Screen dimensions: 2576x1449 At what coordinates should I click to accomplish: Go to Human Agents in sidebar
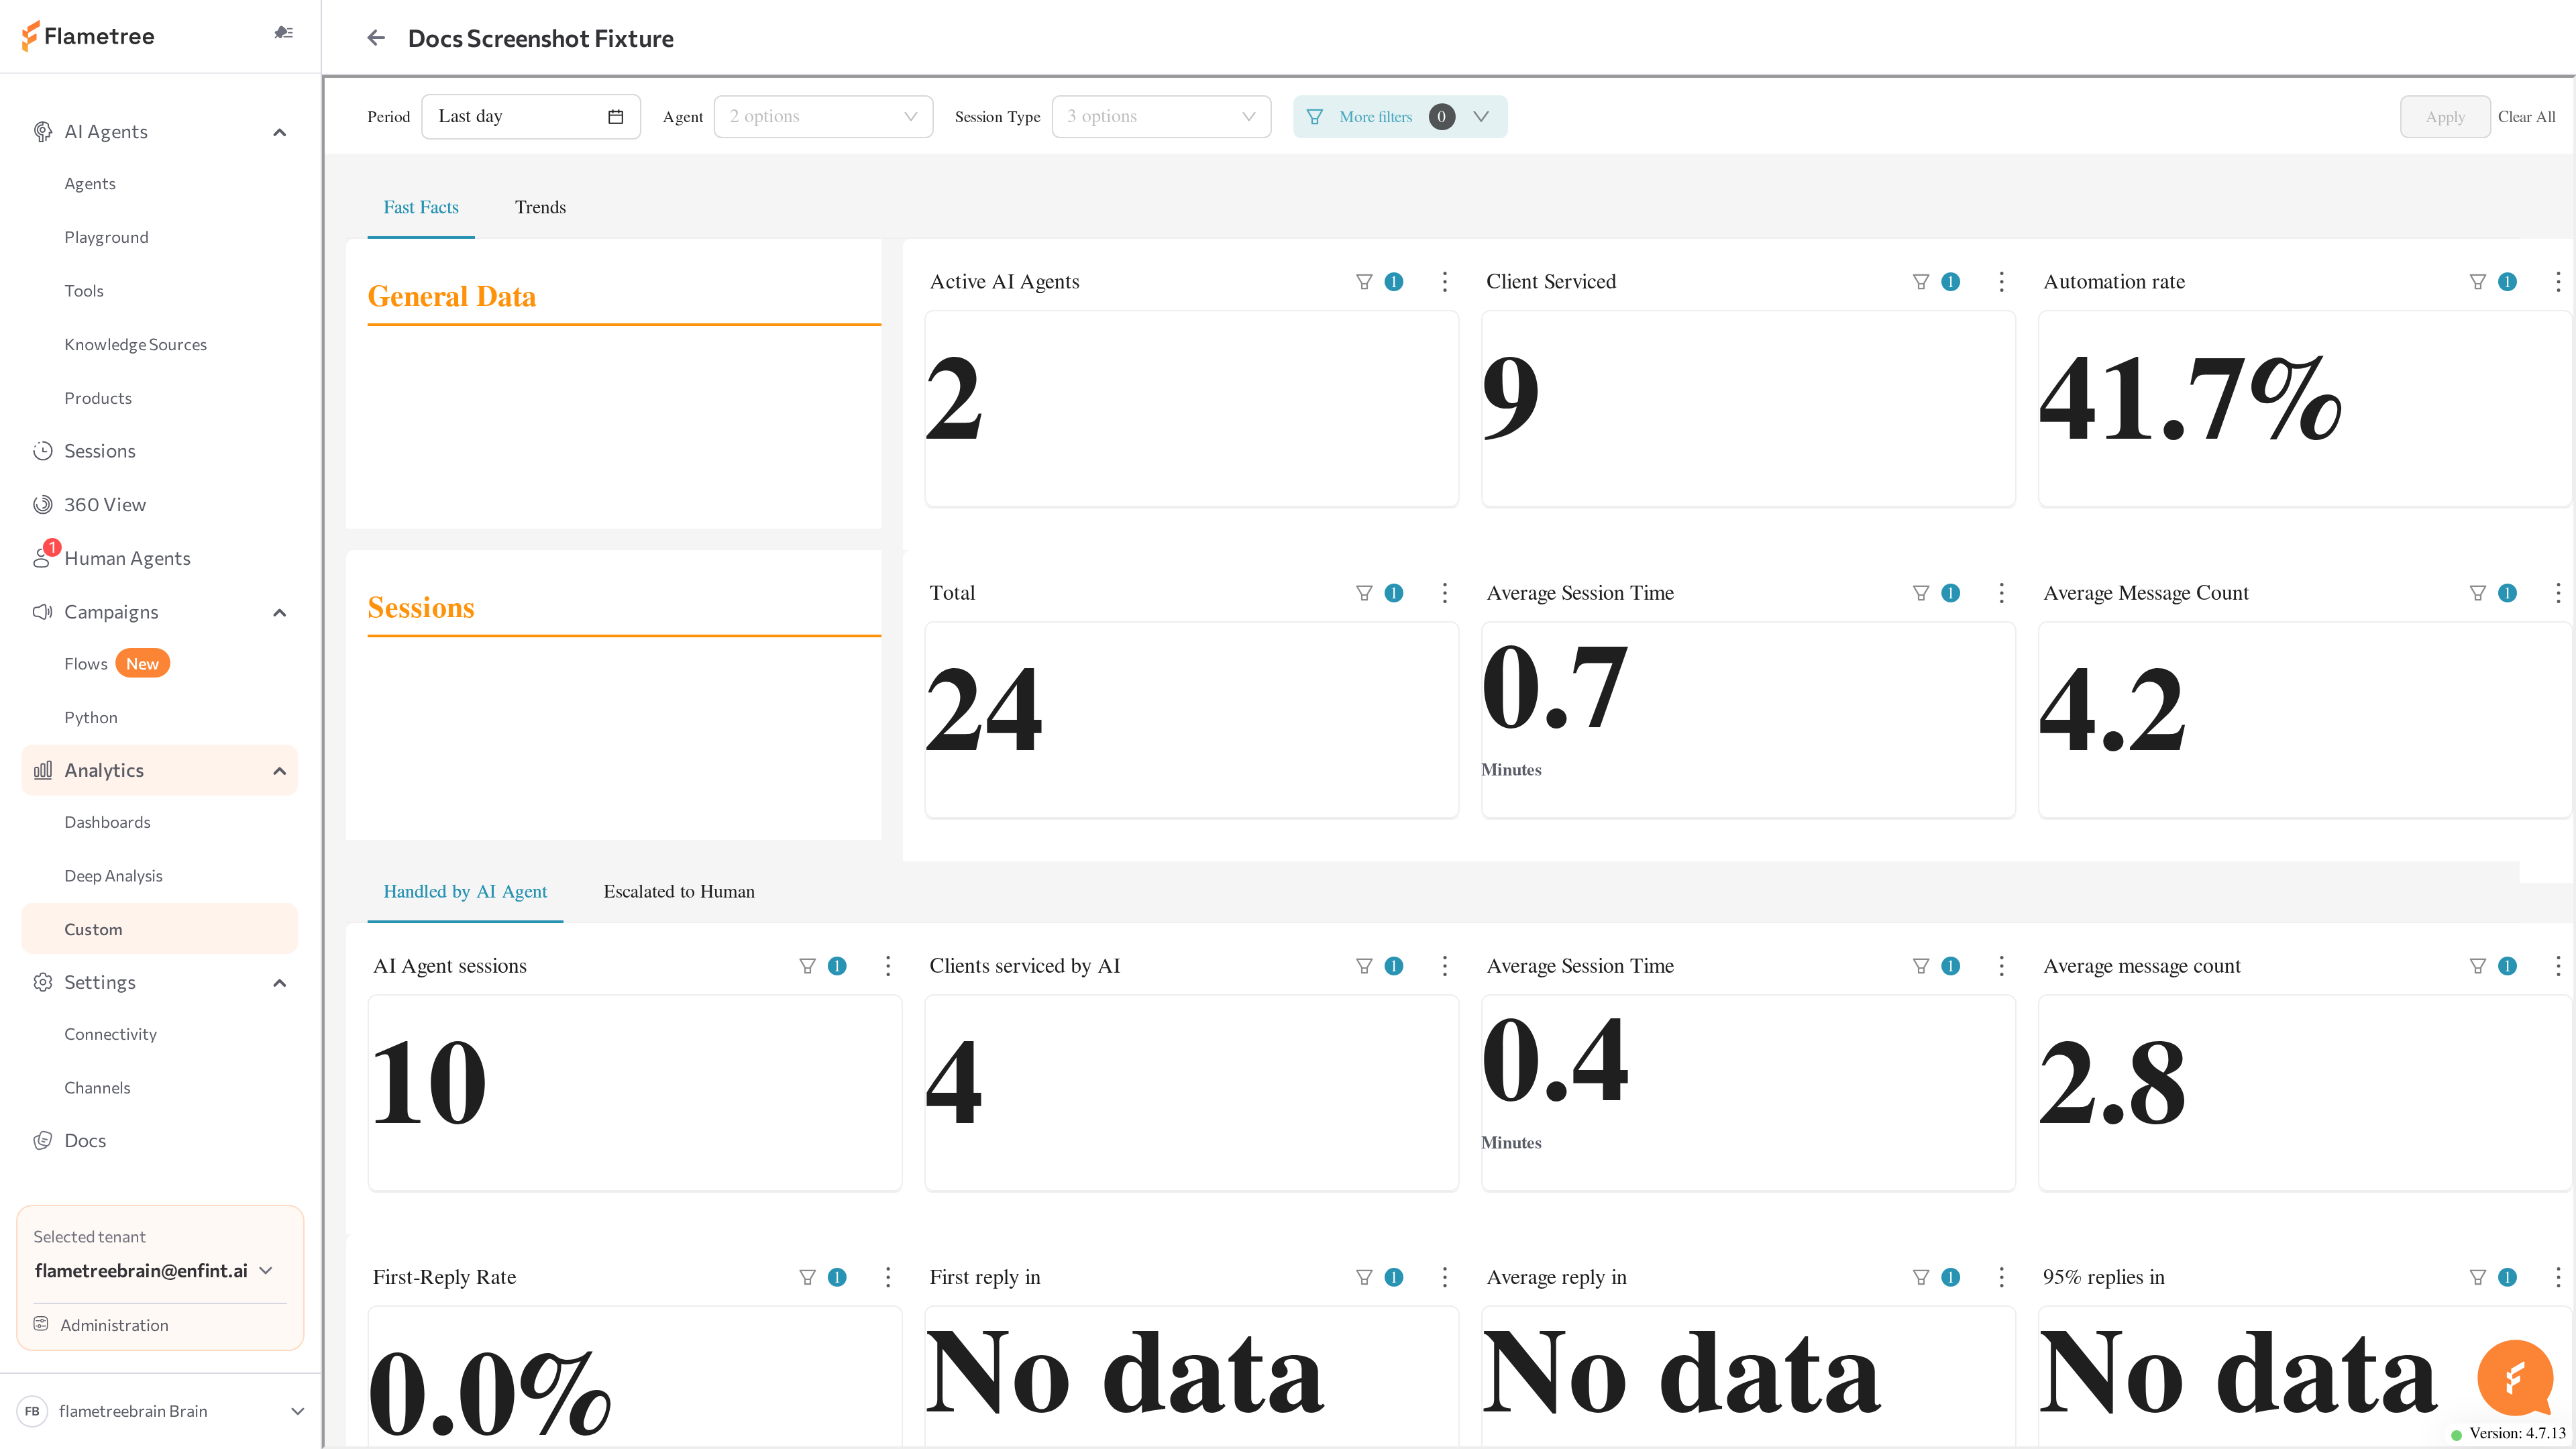click(x=127, y=558)
